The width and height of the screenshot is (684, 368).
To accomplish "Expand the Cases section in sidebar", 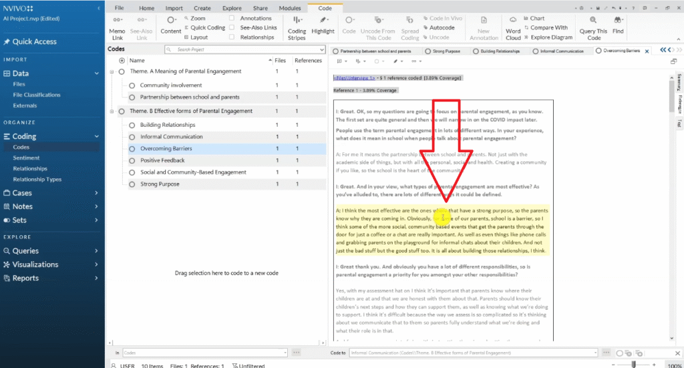I will click(x=97, y=193).
